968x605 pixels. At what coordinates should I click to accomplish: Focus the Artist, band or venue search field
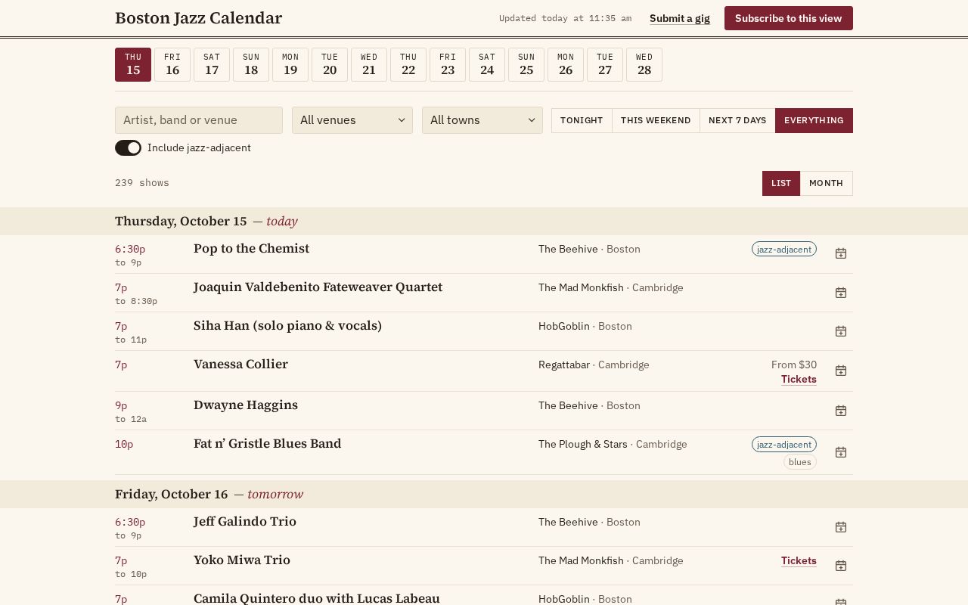pos(199,120)
